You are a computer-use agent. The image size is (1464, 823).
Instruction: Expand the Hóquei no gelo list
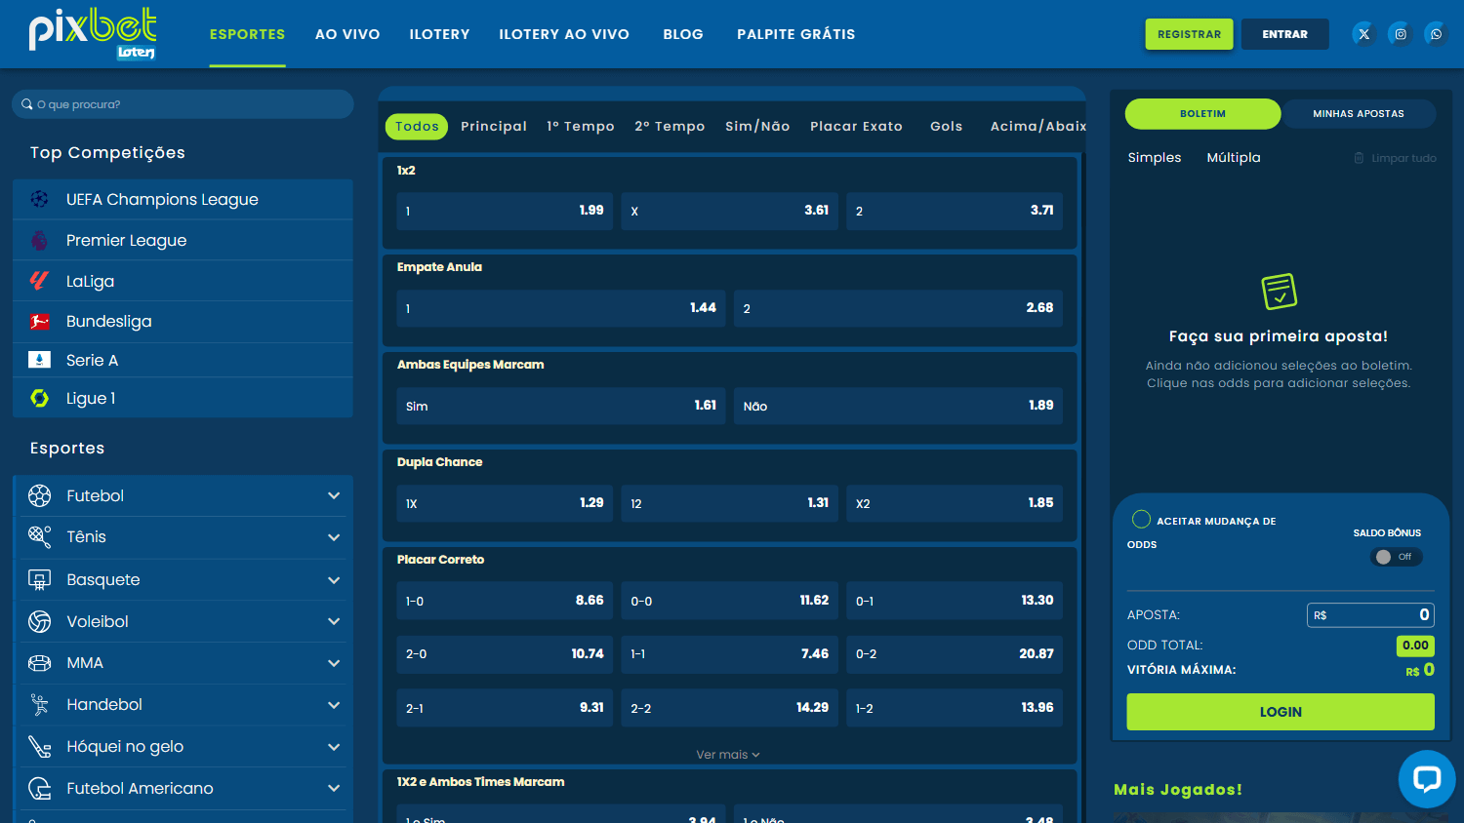(334, 747)
